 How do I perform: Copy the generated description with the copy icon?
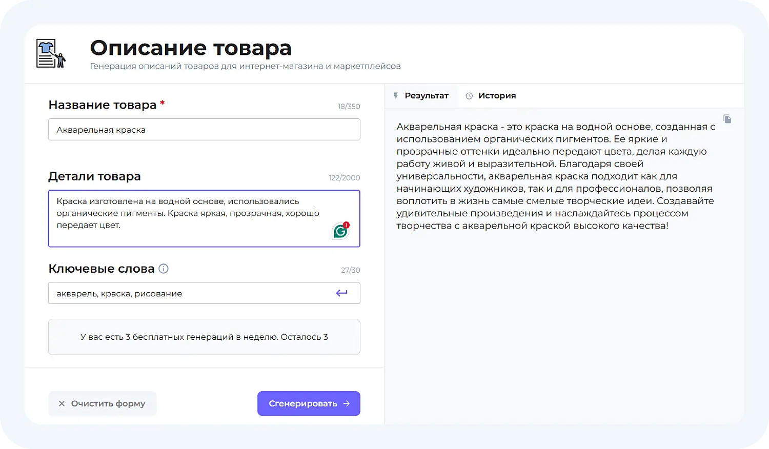pos(727,119)
